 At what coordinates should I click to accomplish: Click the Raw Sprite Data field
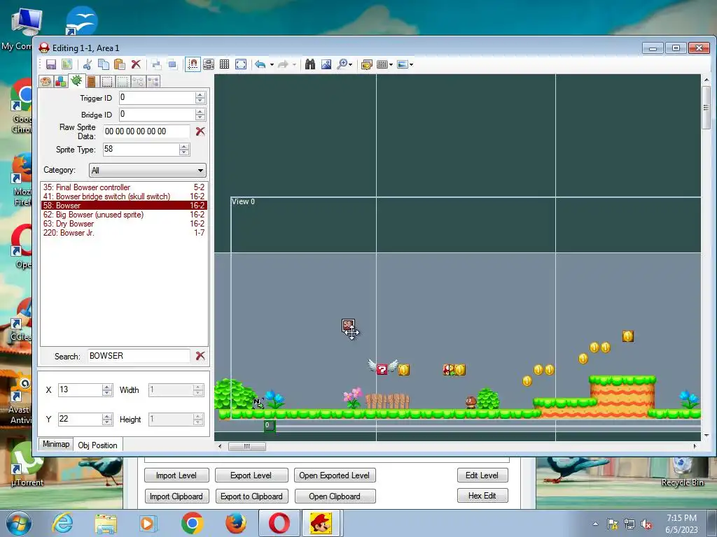(146, 131)
